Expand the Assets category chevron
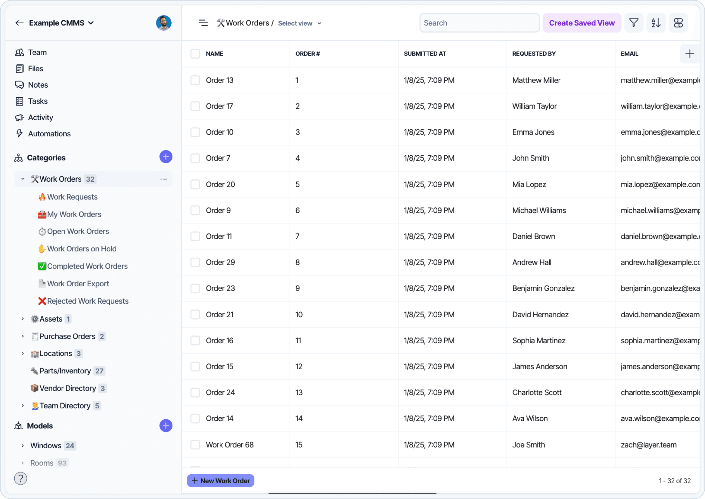 tap(23, 319)
